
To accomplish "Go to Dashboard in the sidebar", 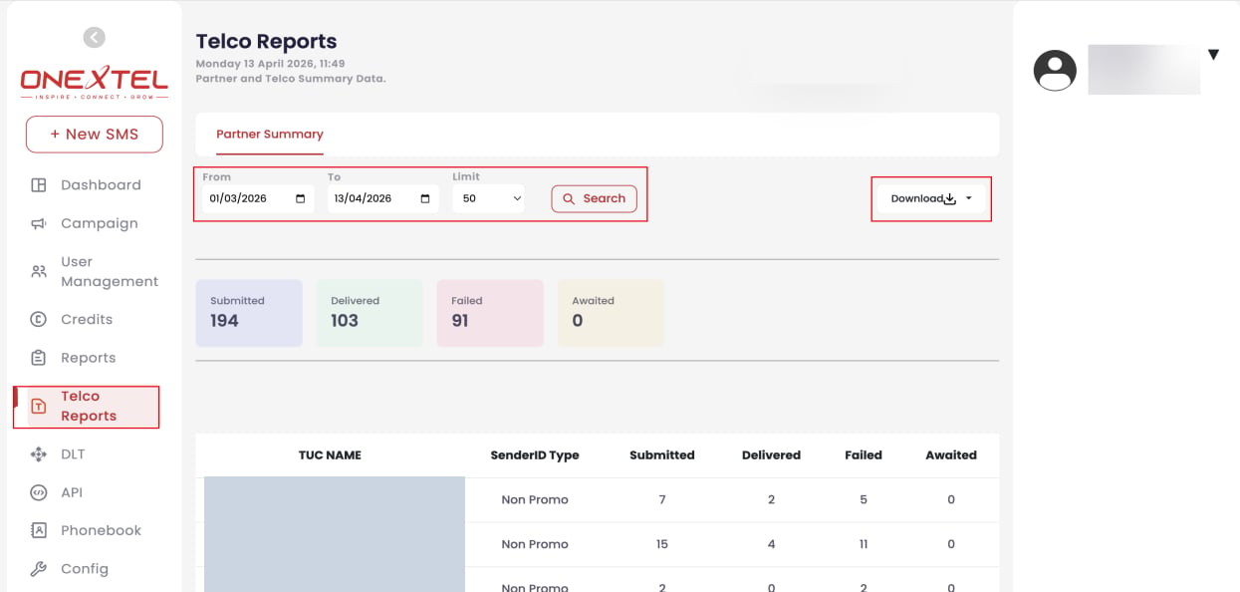I will pyautogui.click(x=101, y=185).
